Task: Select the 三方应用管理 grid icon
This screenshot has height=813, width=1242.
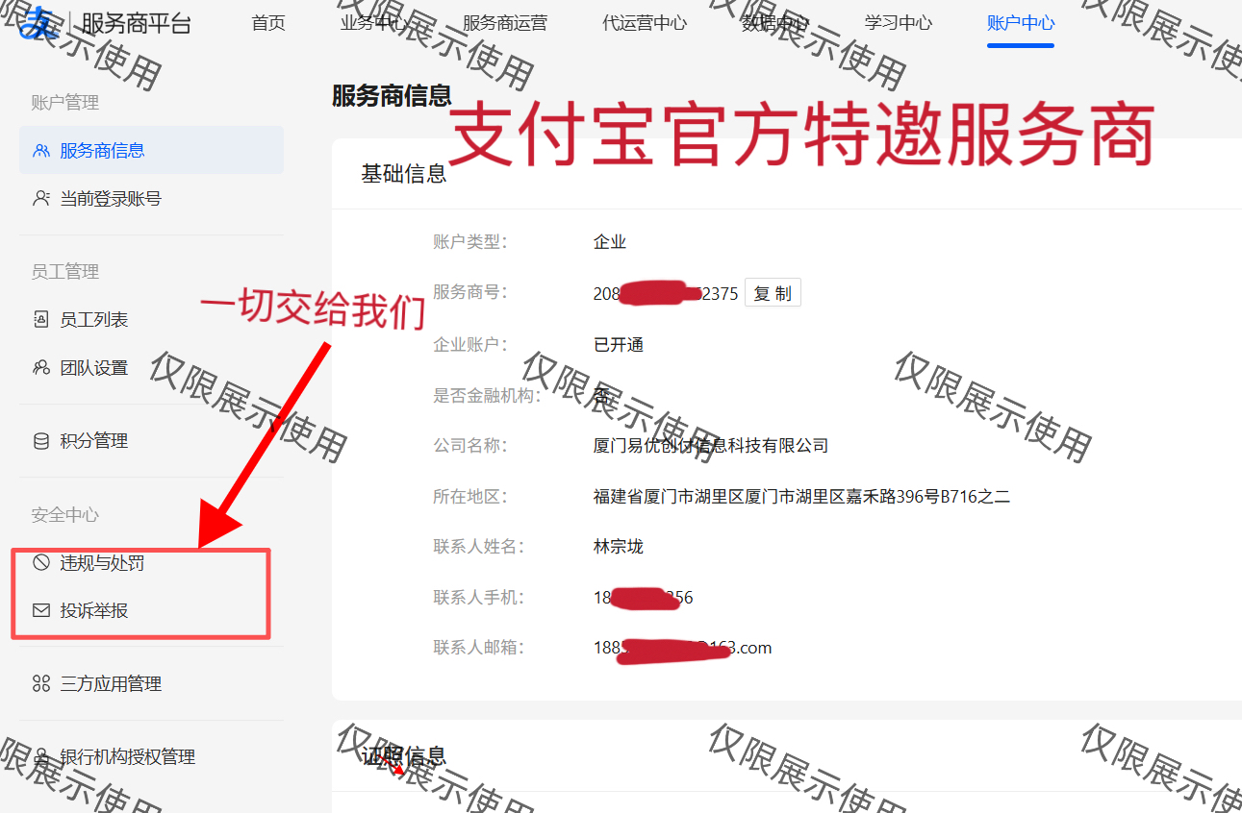Action: point(41,683)
